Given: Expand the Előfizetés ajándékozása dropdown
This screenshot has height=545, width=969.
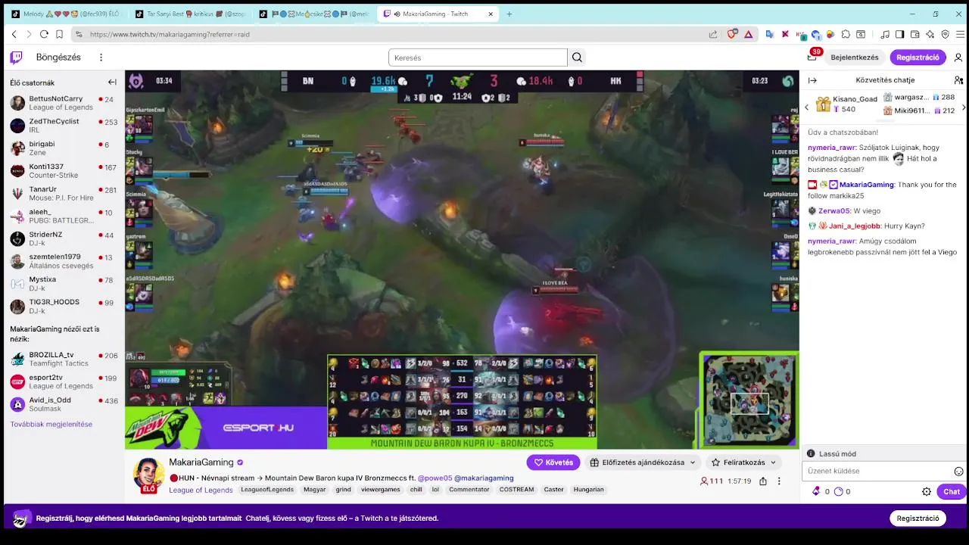Looking at the screenshot, I should (643, 462).
